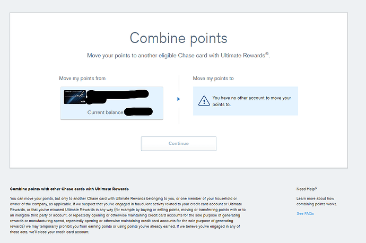Click the blacked-out balance amount
The width and height of the screenshot is (366, 243).
click(138, 112)
